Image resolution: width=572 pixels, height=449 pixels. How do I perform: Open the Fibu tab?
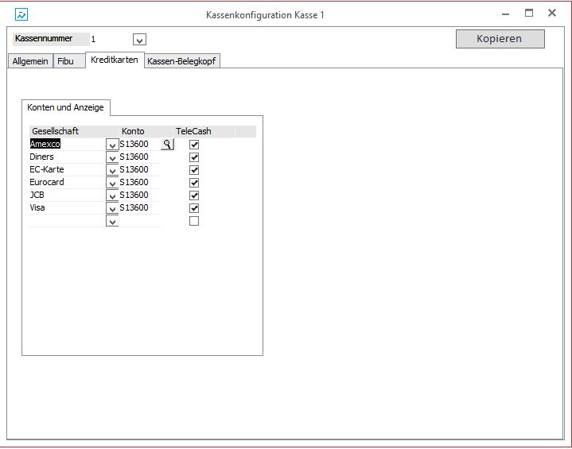point(67,61)
